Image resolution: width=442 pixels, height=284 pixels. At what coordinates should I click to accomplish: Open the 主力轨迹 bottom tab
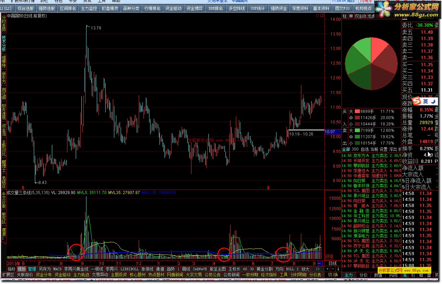81,275
